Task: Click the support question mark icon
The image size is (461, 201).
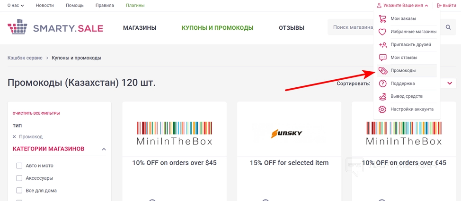Action: tap(382, 84)
